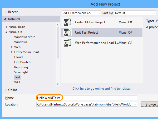Open the Sort by Default dropdown
This screenshot has width=158, height=119.
154,13
